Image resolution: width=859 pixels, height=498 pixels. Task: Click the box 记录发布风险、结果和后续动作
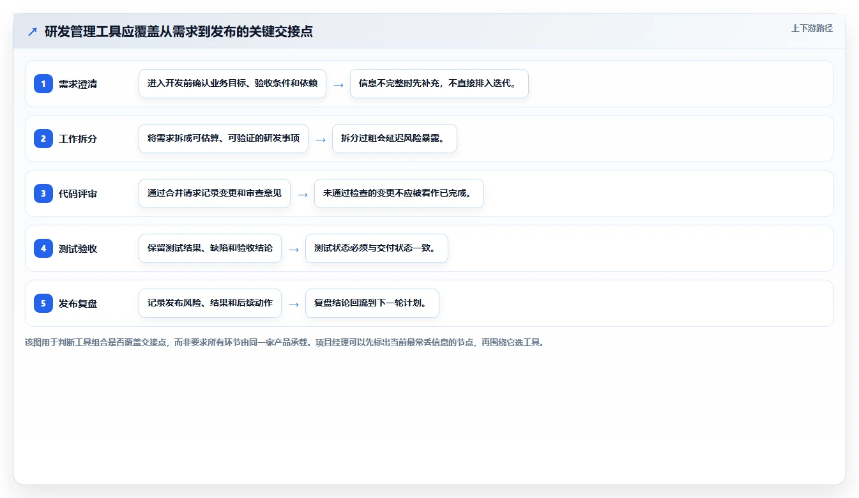pyautogui.click(x=210, y=303)
